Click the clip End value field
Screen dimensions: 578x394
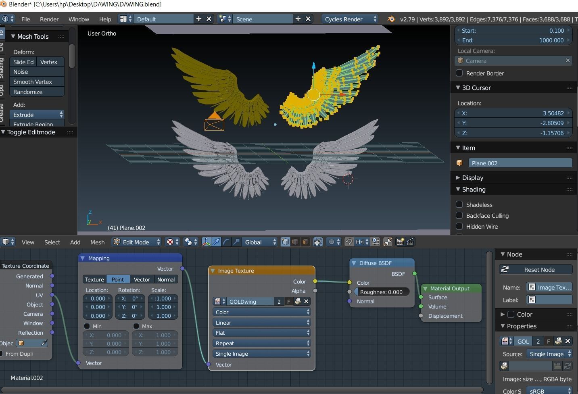[513, 40]
